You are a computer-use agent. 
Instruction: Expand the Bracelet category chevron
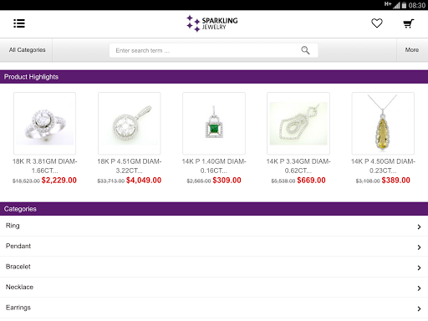click(x=419, y=267)
